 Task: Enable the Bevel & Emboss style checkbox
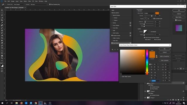112,15
